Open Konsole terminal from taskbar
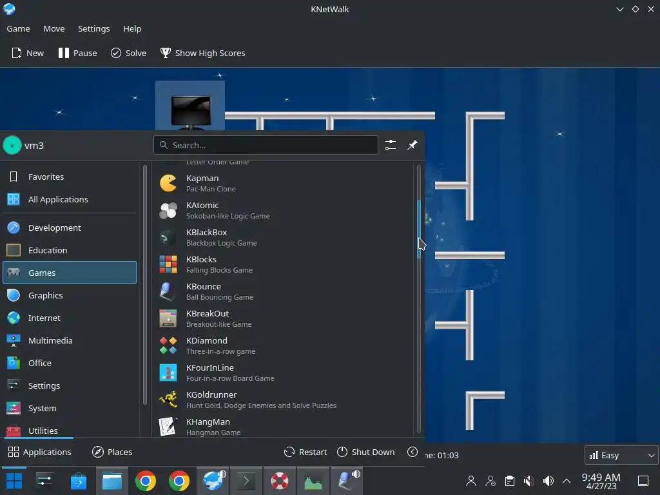Screen dimensions: 660x495 pyautogui.click(x=246, y=481)
